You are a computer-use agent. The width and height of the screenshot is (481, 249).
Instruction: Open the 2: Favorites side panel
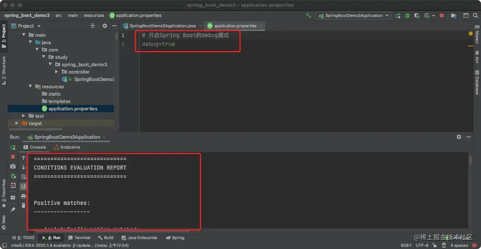click(x=4, y=193)
